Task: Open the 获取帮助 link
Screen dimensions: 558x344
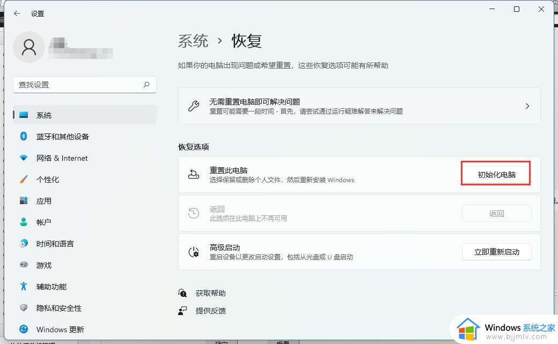Action: point(210,293)
